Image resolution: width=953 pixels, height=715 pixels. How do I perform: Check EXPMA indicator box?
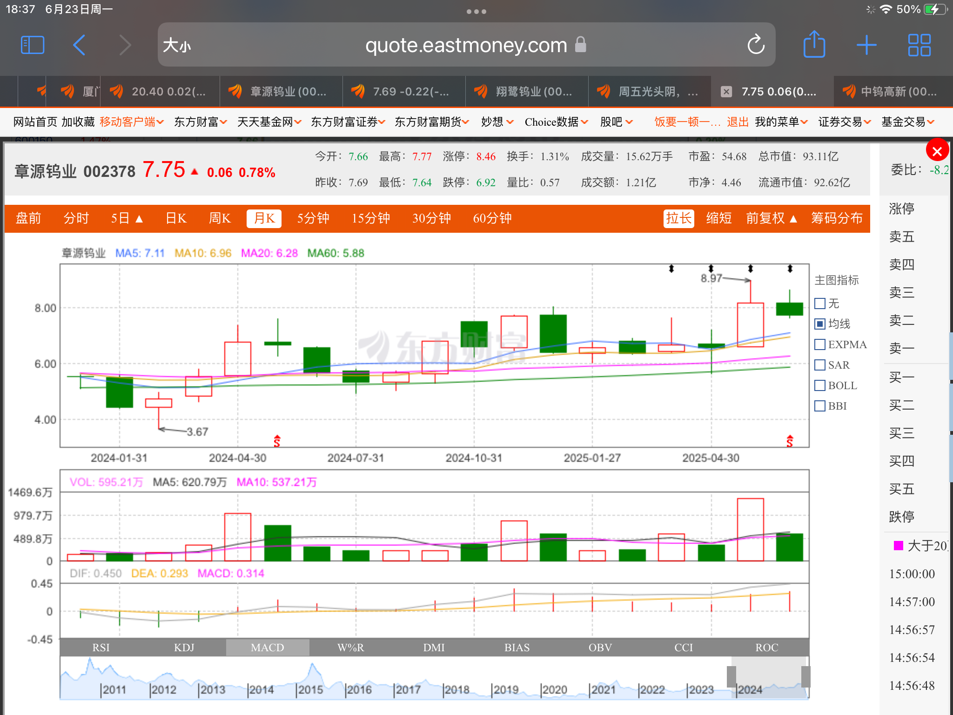tap(820, 344)
